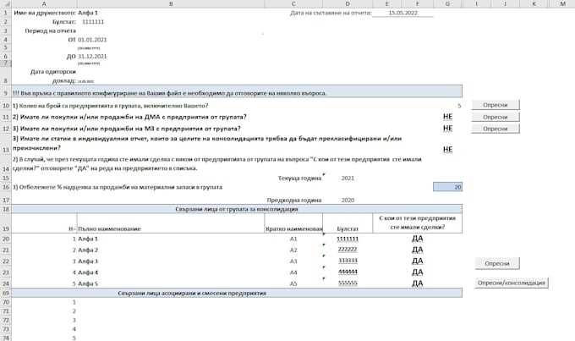Screen dimensions: 575x341
Task: Click Опресни button beside the group companies count question
Action: tap(495, 105)
